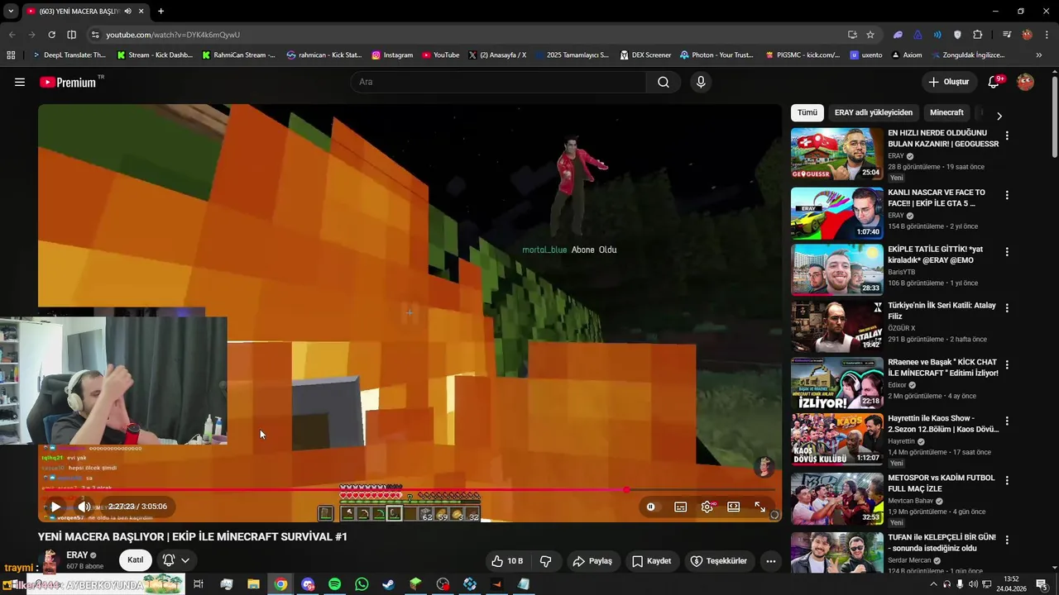Select the ERAY adlı yükleyiciden chip
Screen dimensions: 1059x595
pos(873,112)
